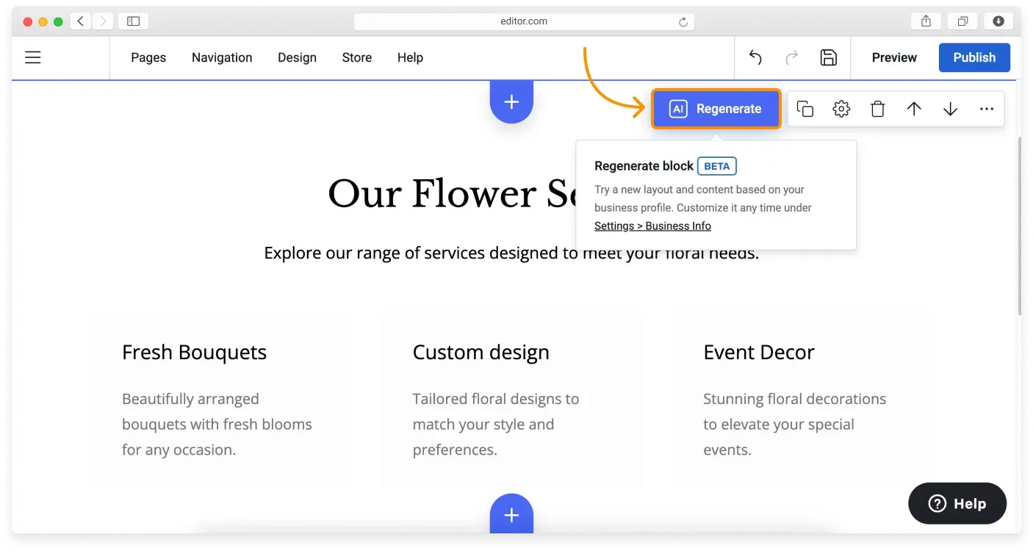Click the undo arrow icon
The height and width of the screenshot is (551, 1033).
755,57
